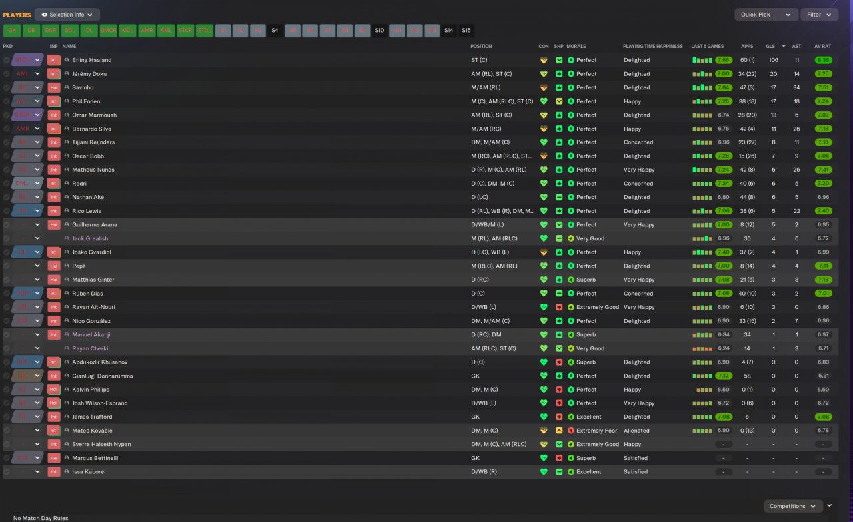Open Erling Haaland's player name link
The image size is (853, 522).
92,60
